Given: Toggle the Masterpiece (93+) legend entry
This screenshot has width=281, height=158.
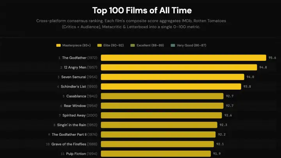Looking at the screenshot, I should [x=76, y=45].
